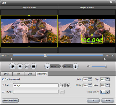
Task: Click the blue seek progress bar
Action: click(x=58, y=55)
